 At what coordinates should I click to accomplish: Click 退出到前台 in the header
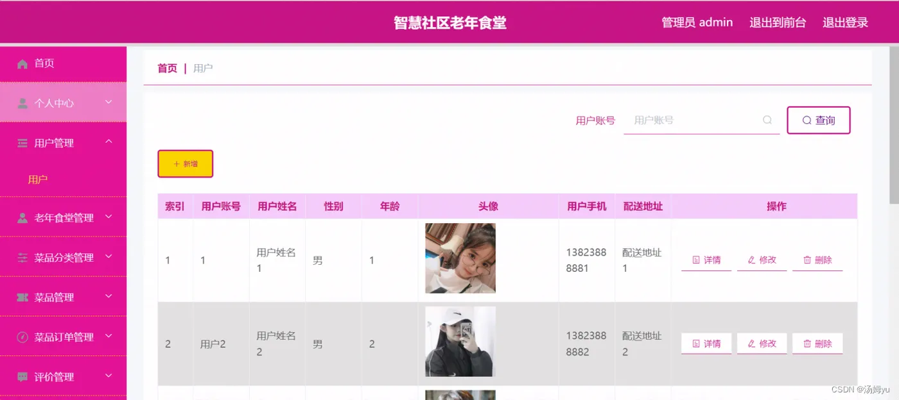(x=778, y=22)
